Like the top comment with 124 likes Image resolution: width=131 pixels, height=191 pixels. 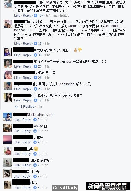(x=17, y=16)
